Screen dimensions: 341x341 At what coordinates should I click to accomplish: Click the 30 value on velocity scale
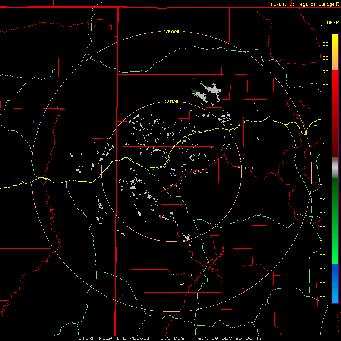[x=325, y=128]
